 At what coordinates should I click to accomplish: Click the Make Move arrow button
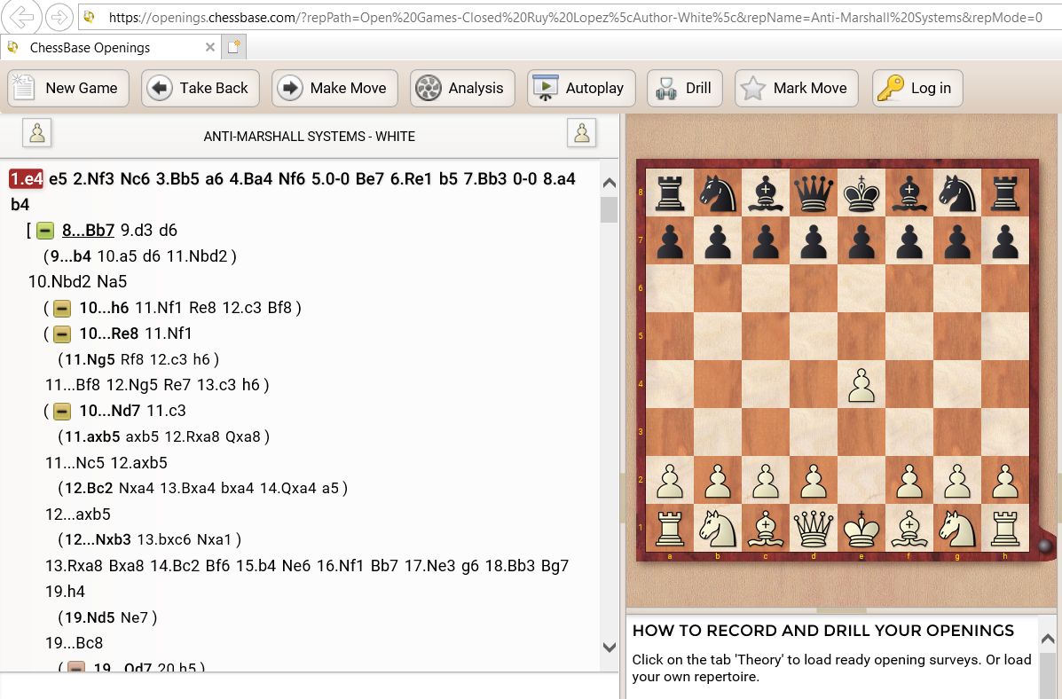tap(334, 88)
